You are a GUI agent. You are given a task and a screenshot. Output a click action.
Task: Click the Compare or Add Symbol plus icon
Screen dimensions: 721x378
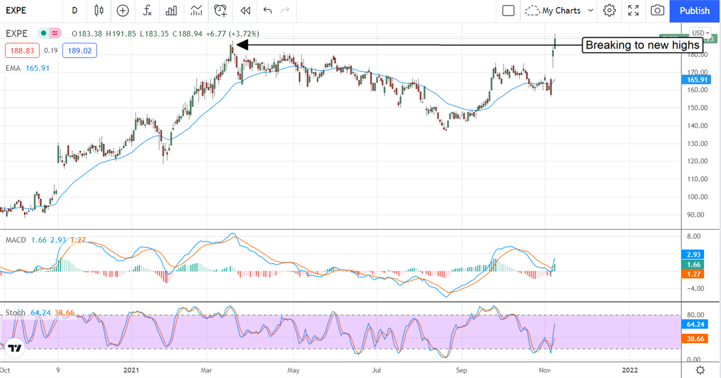coord(123,10)
